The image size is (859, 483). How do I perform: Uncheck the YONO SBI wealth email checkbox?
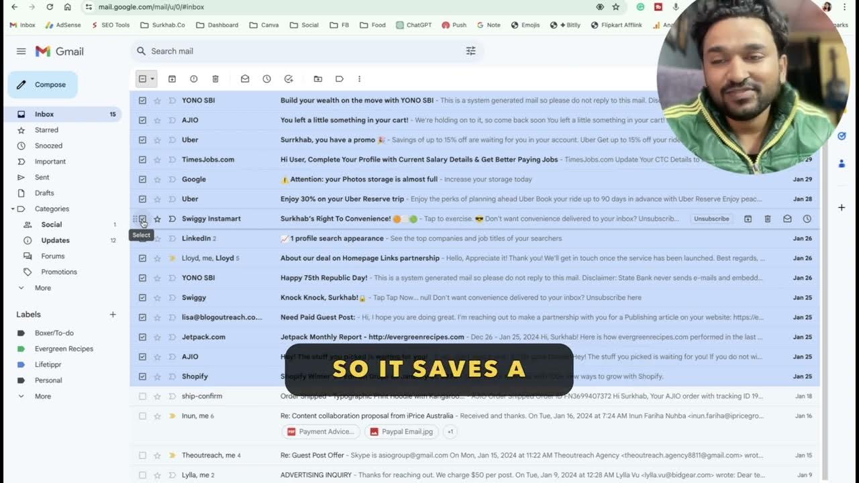tap(142, 101)
